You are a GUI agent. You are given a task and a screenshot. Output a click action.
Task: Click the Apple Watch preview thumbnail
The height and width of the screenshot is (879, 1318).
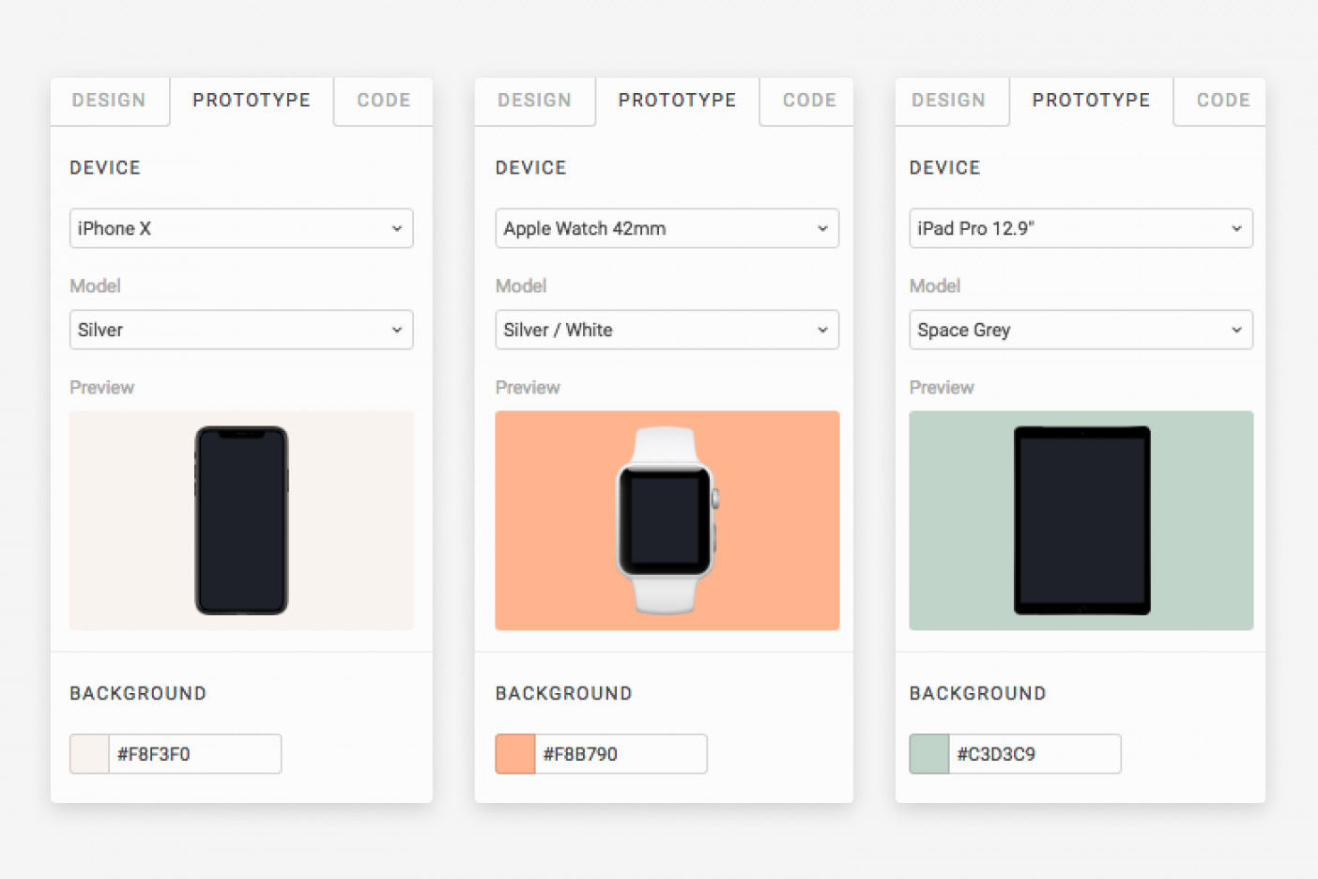[x=667, y=520]
